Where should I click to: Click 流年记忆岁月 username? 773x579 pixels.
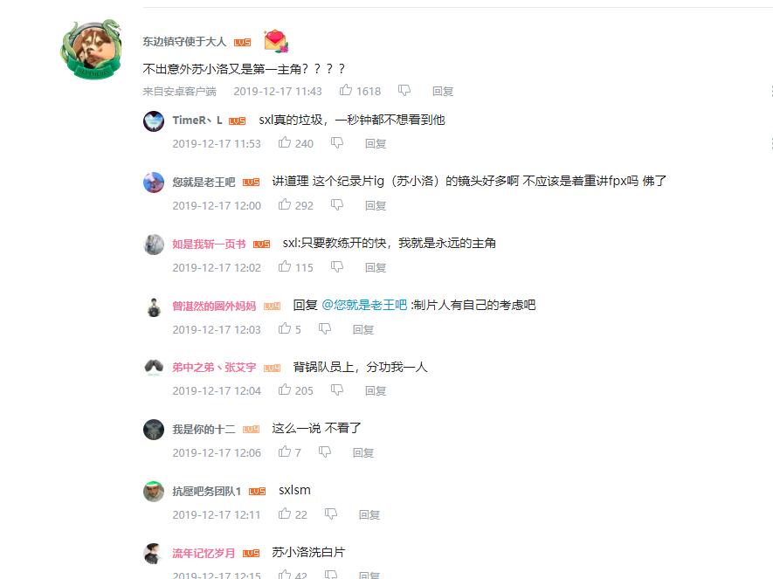(204, 554)
